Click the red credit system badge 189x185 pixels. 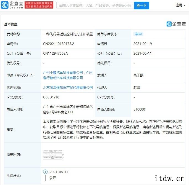click(39, 5)
